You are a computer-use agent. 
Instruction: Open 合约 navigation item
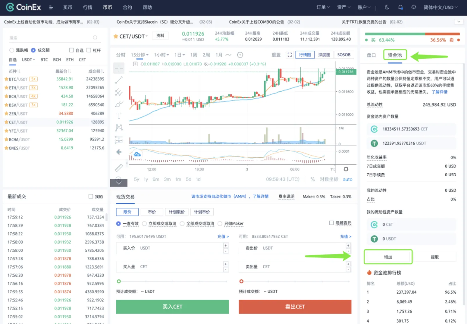127,7
